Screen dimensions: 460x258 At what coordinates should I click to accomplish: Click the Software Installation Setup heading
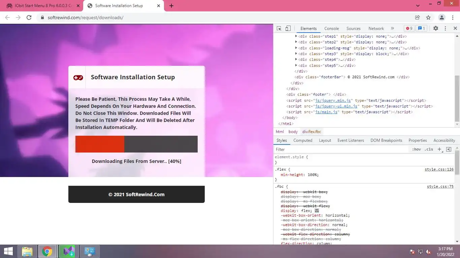pos(133,77)
